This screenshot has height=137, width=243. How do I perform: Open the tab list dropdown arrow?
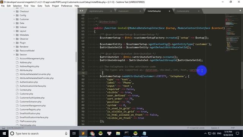240,11
